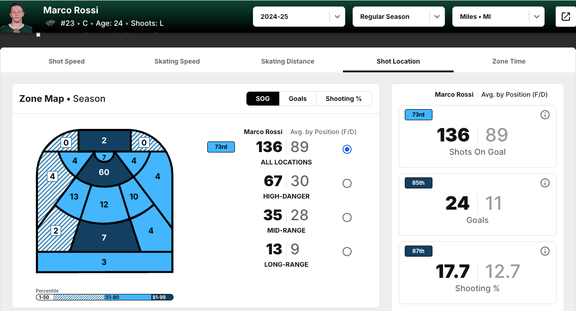This screenshot has height=311, width=576.
Task: Open the Miles • MI units dropdown
Action: 498,17
